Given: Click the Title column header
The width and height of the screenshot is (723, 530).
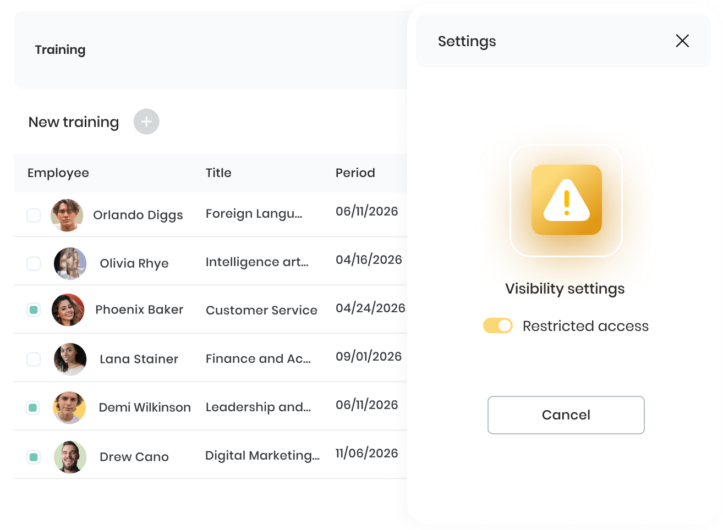Looking at the screenshot, I should click(x=218, y=173).
